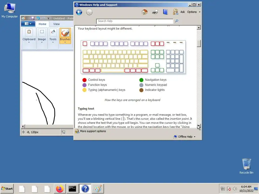Go back in Help and Support

click(x=79, y=12)
